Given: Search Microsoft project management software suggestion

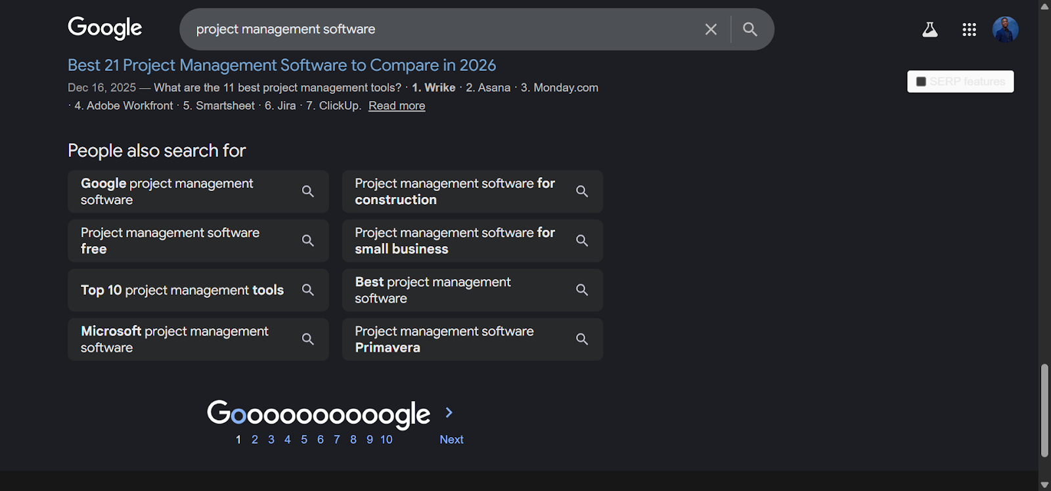Looking at the screenshot, I should 198,339.
